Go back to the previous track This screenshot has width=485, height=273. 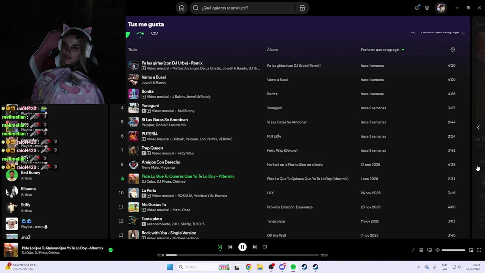tap(230, 247)
